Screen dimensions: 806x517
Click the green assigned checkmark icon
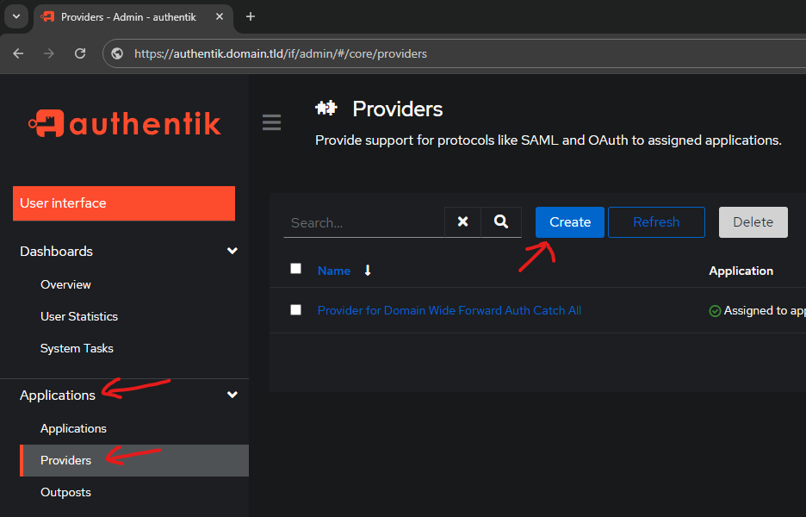[x=715, y=311]
